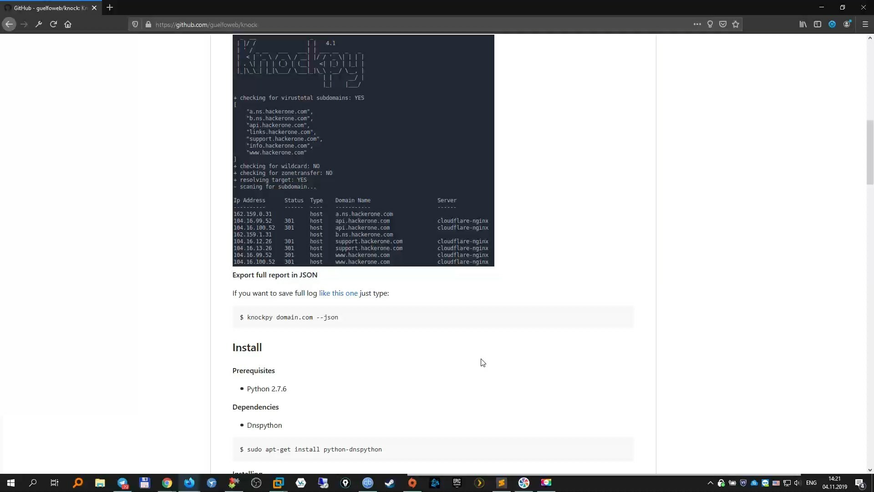Go back to the previous page
Viewport: 874px width, 492px height.
click(x=9, y=25)
